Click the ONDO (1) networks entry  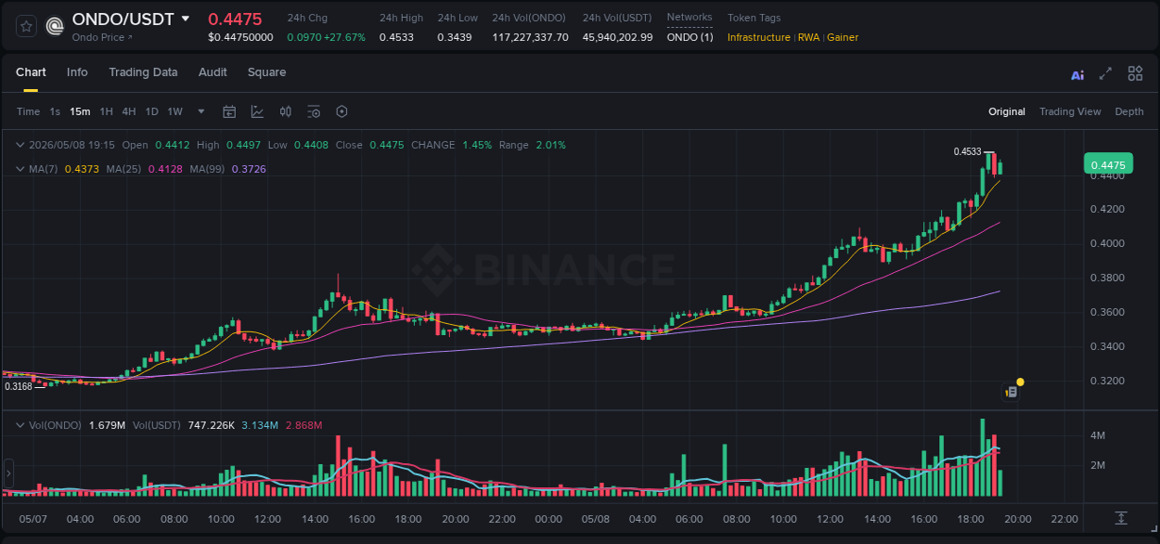[x=690, y=37]
